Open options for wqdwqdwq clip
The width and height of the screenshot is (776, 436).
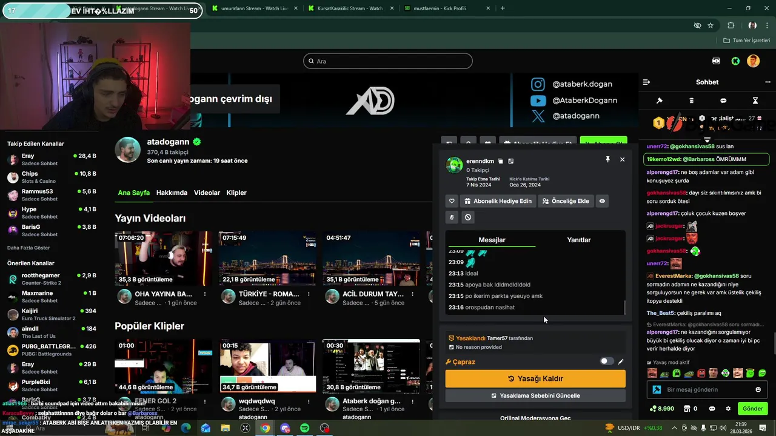[309, 401]
